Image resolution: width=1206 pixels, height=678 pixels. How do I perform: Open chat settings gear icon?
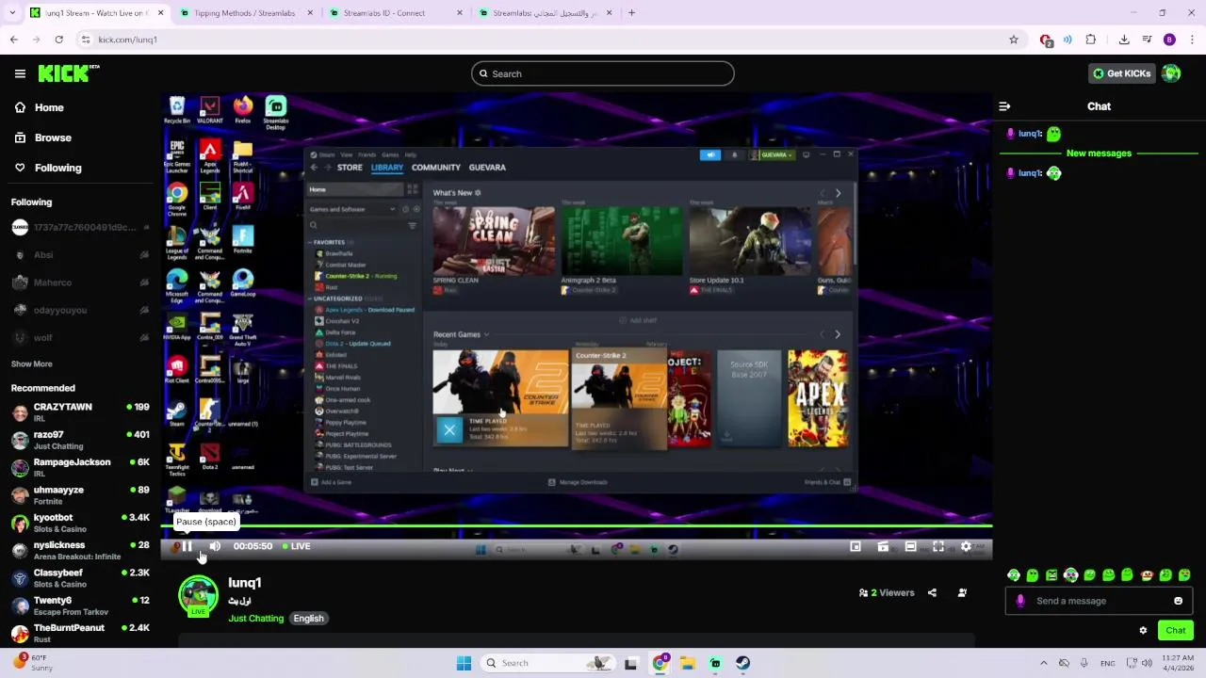1143,631
